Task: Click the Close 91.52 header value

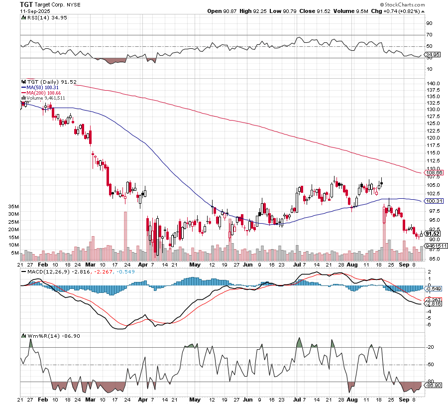Action: tap(315, 11)
